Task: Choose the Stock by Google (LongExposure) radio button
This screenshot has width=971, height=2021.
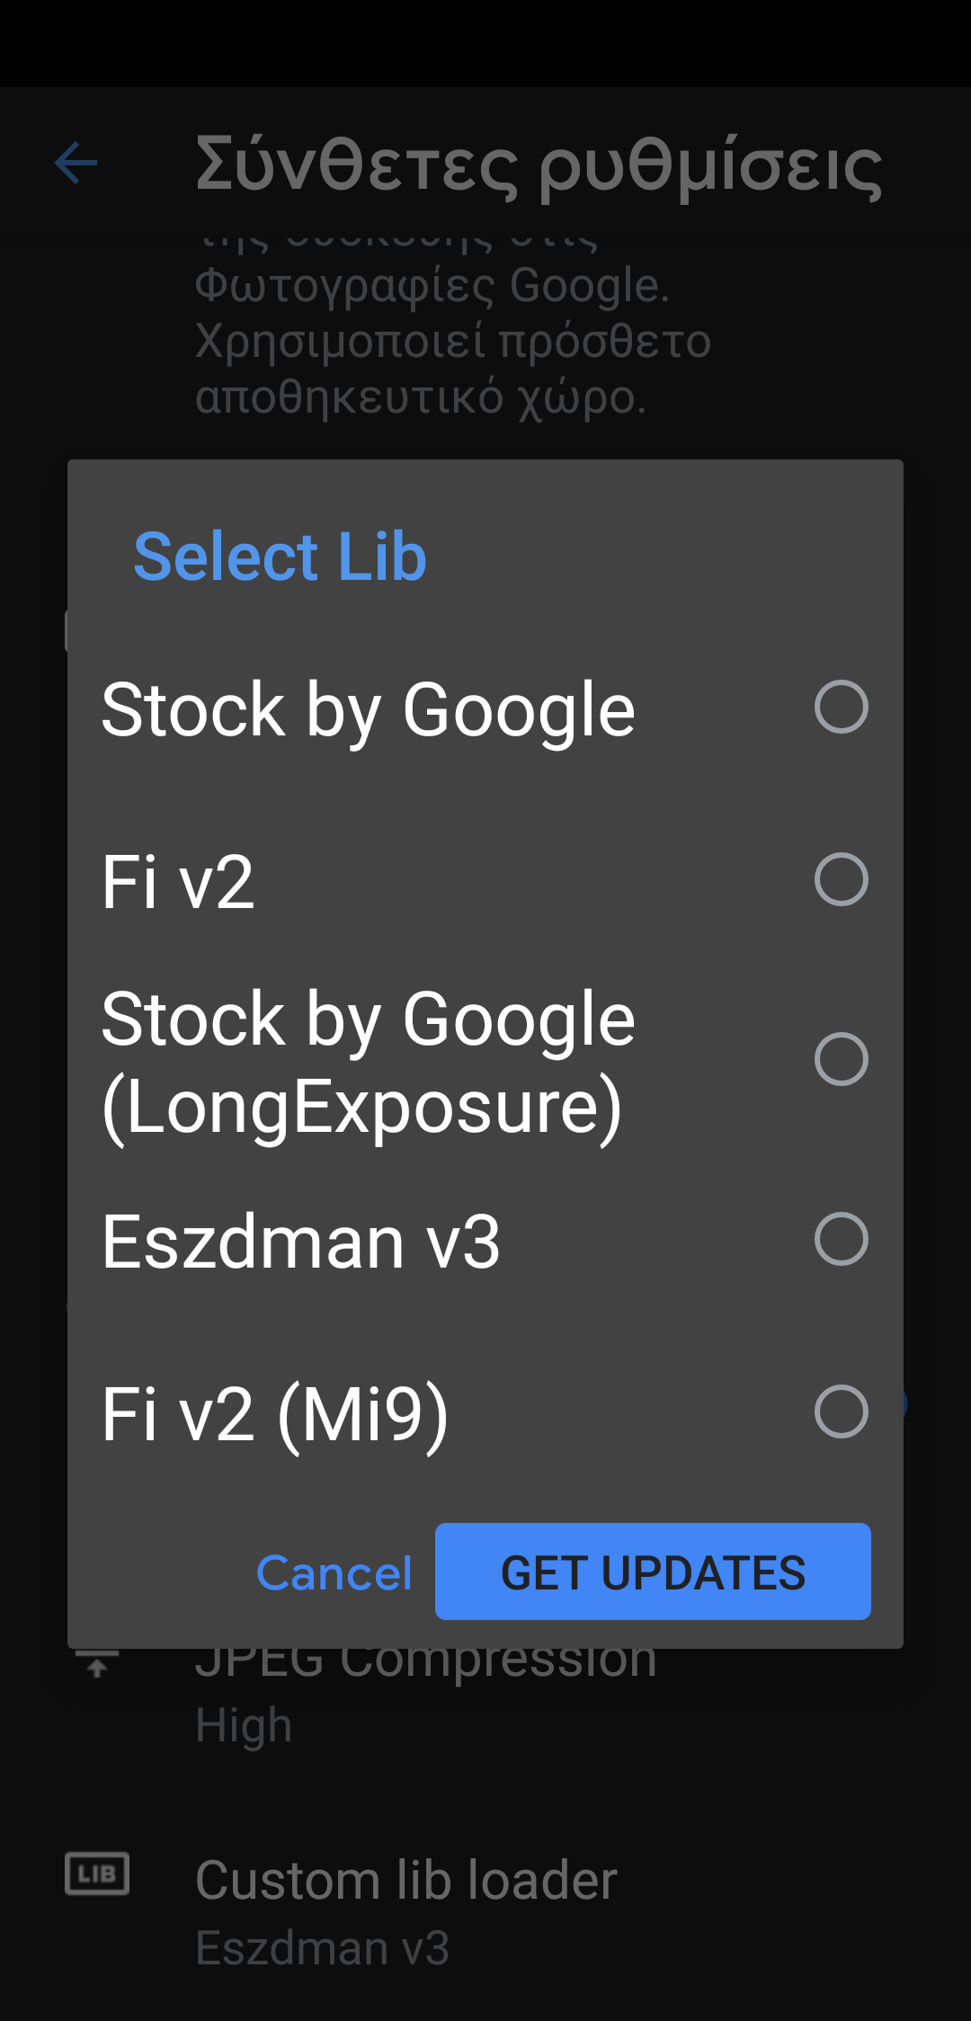Action: 841,1059
